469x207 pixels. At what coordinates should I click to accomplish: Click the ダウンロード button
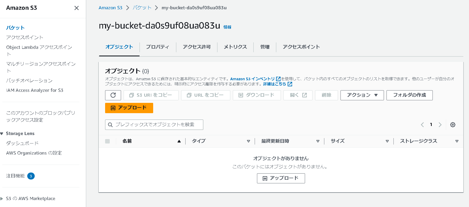(257, 95)
